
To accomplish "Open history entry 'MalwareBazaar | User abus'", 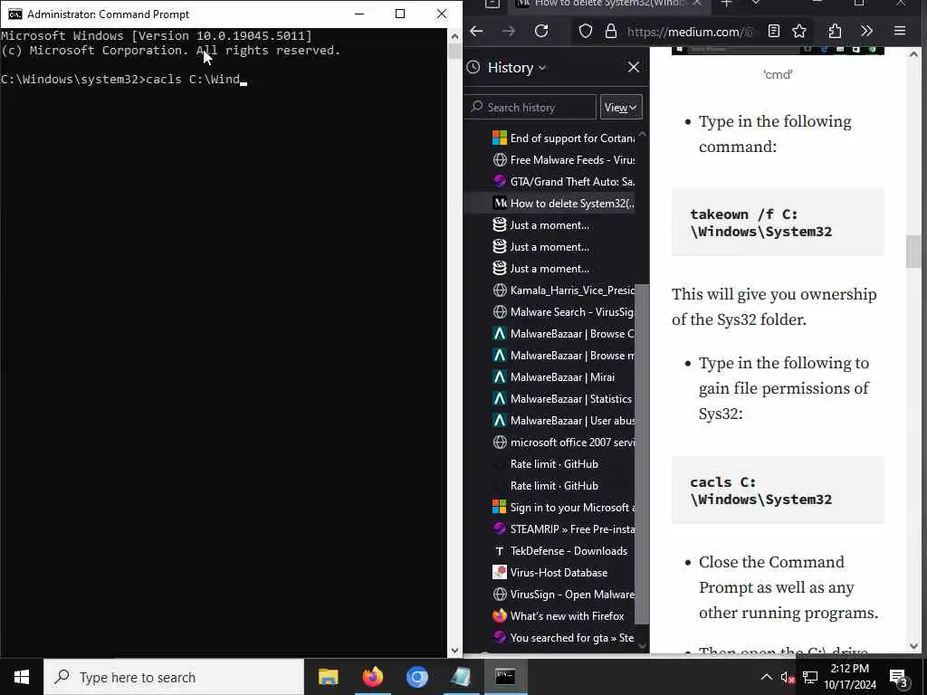I will point(563,421).
